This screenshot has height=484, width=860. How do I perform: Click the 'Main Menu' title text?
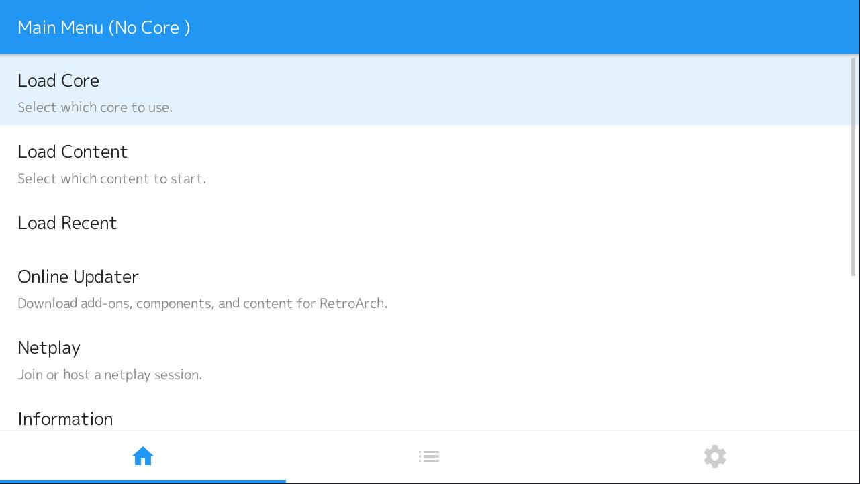click(x=60, y=28)
